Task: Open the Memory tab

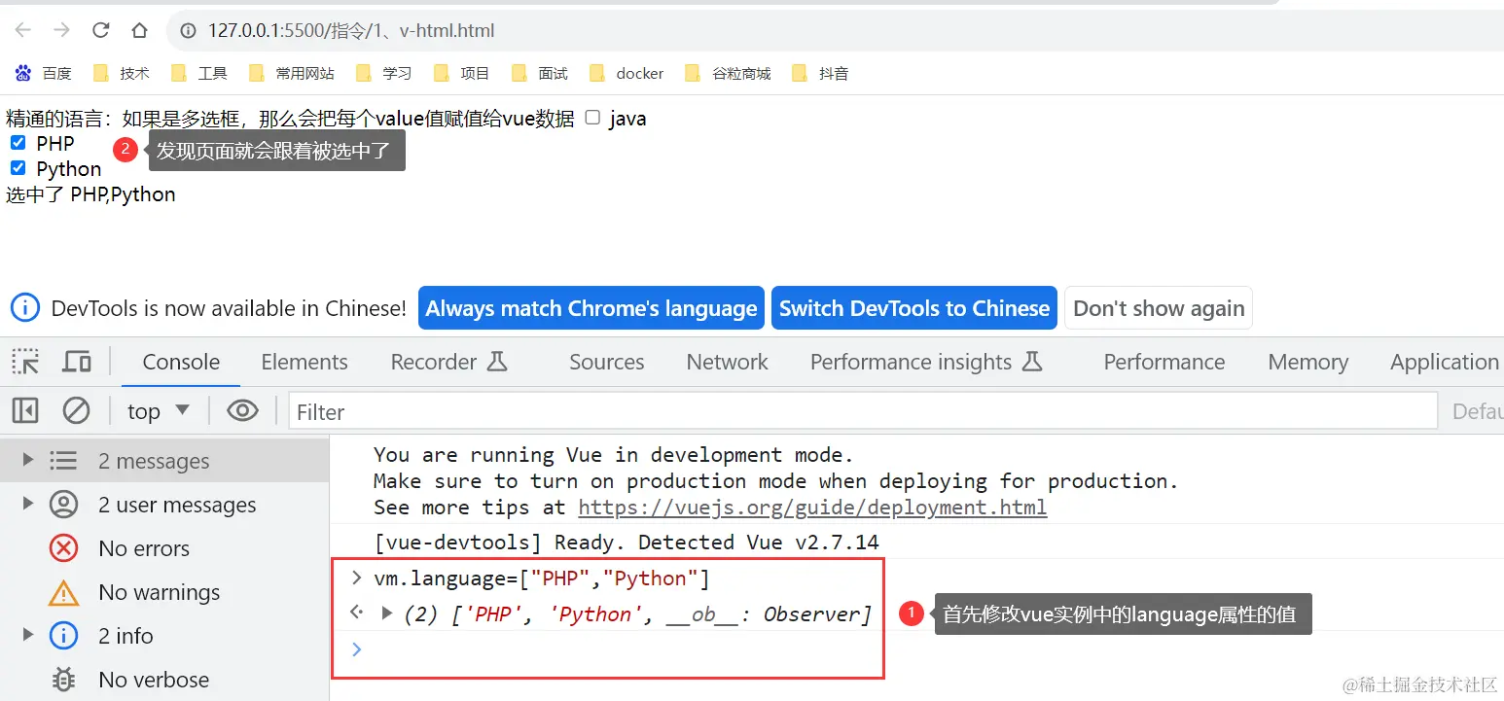Action: pos(1308,362)
